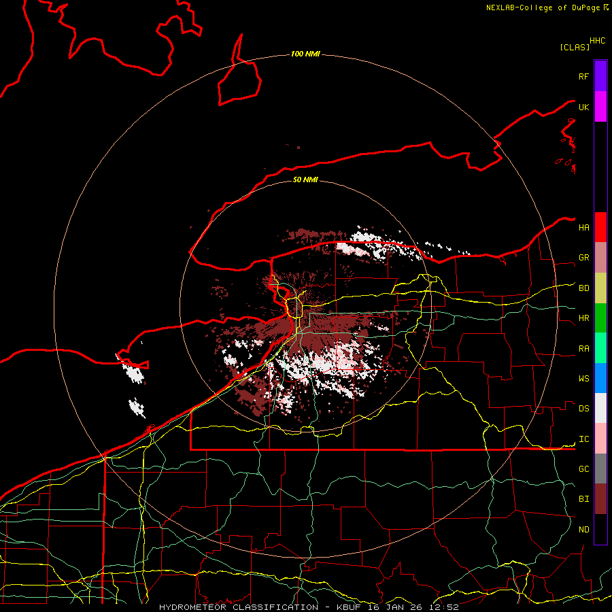Viewport: 612px width, 612px height.
Task: Click the 12:52 time stamp
Action: 444,607
